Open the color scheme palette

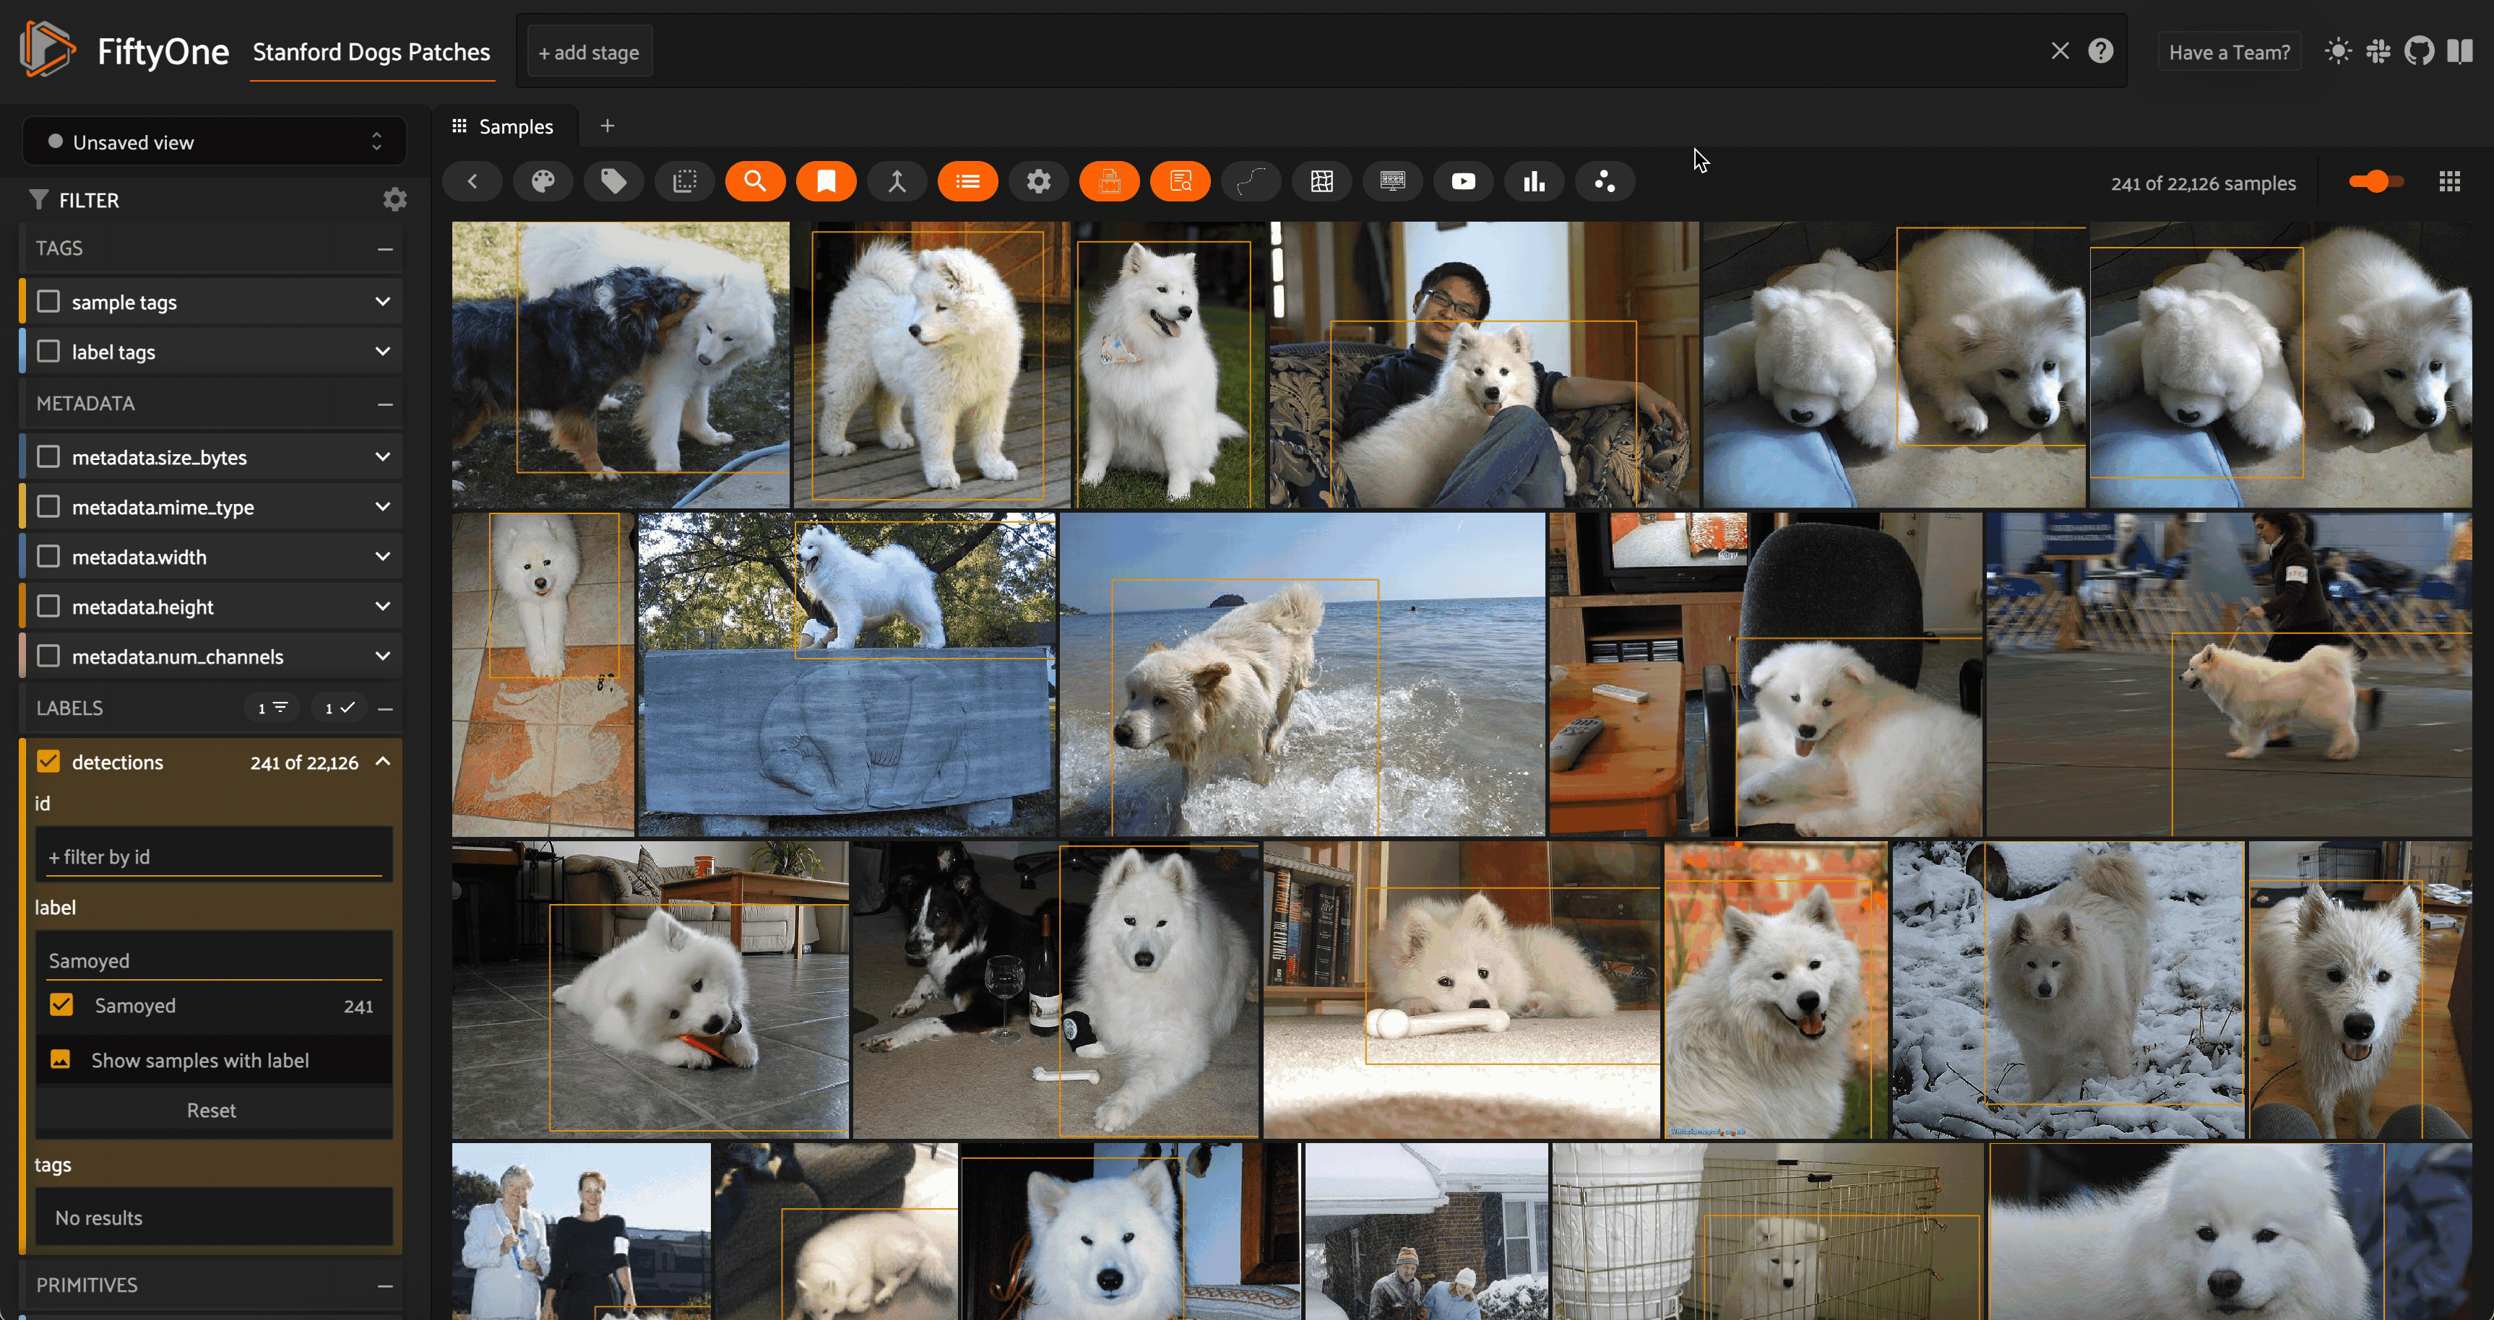pyautogui.click(x=542, y=182)
